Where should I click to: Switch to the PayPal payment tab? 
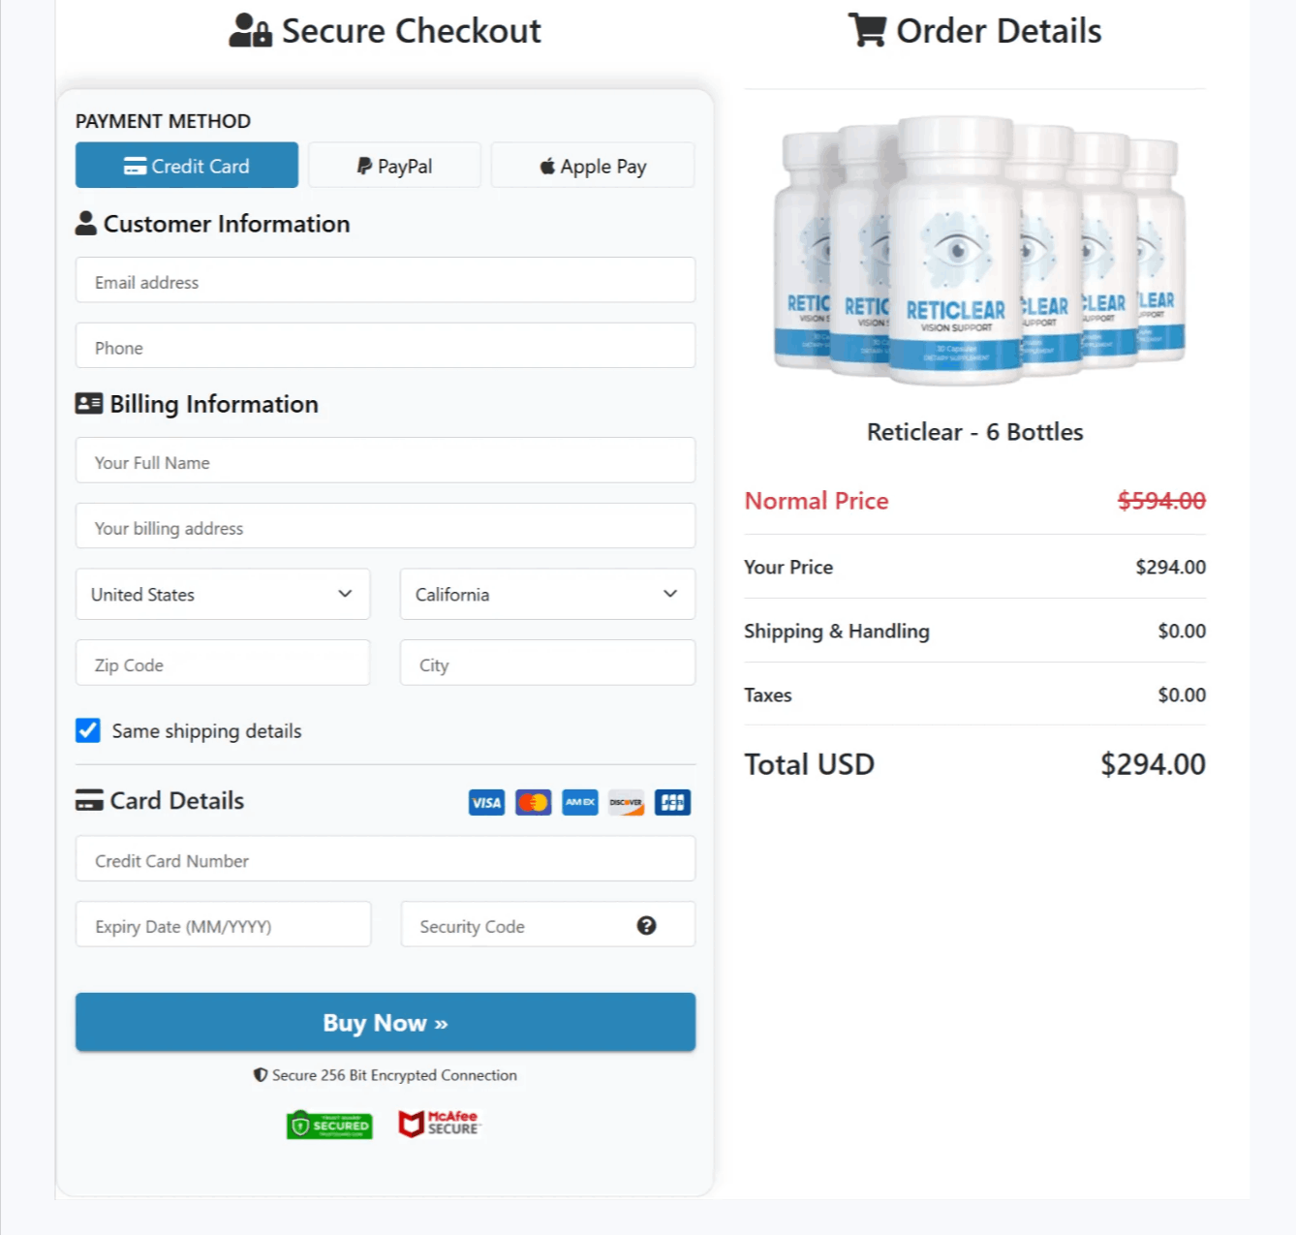[x=394, y=165]
